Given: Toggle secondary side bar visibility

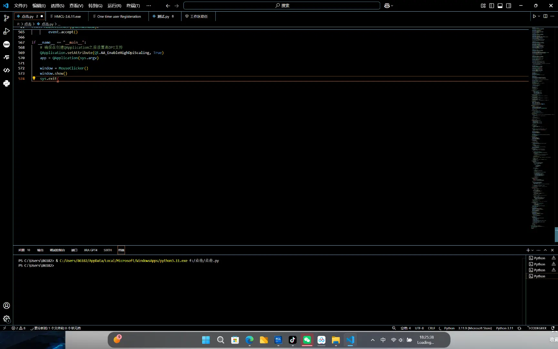Looking at the screenshot, I should point(509,6).
